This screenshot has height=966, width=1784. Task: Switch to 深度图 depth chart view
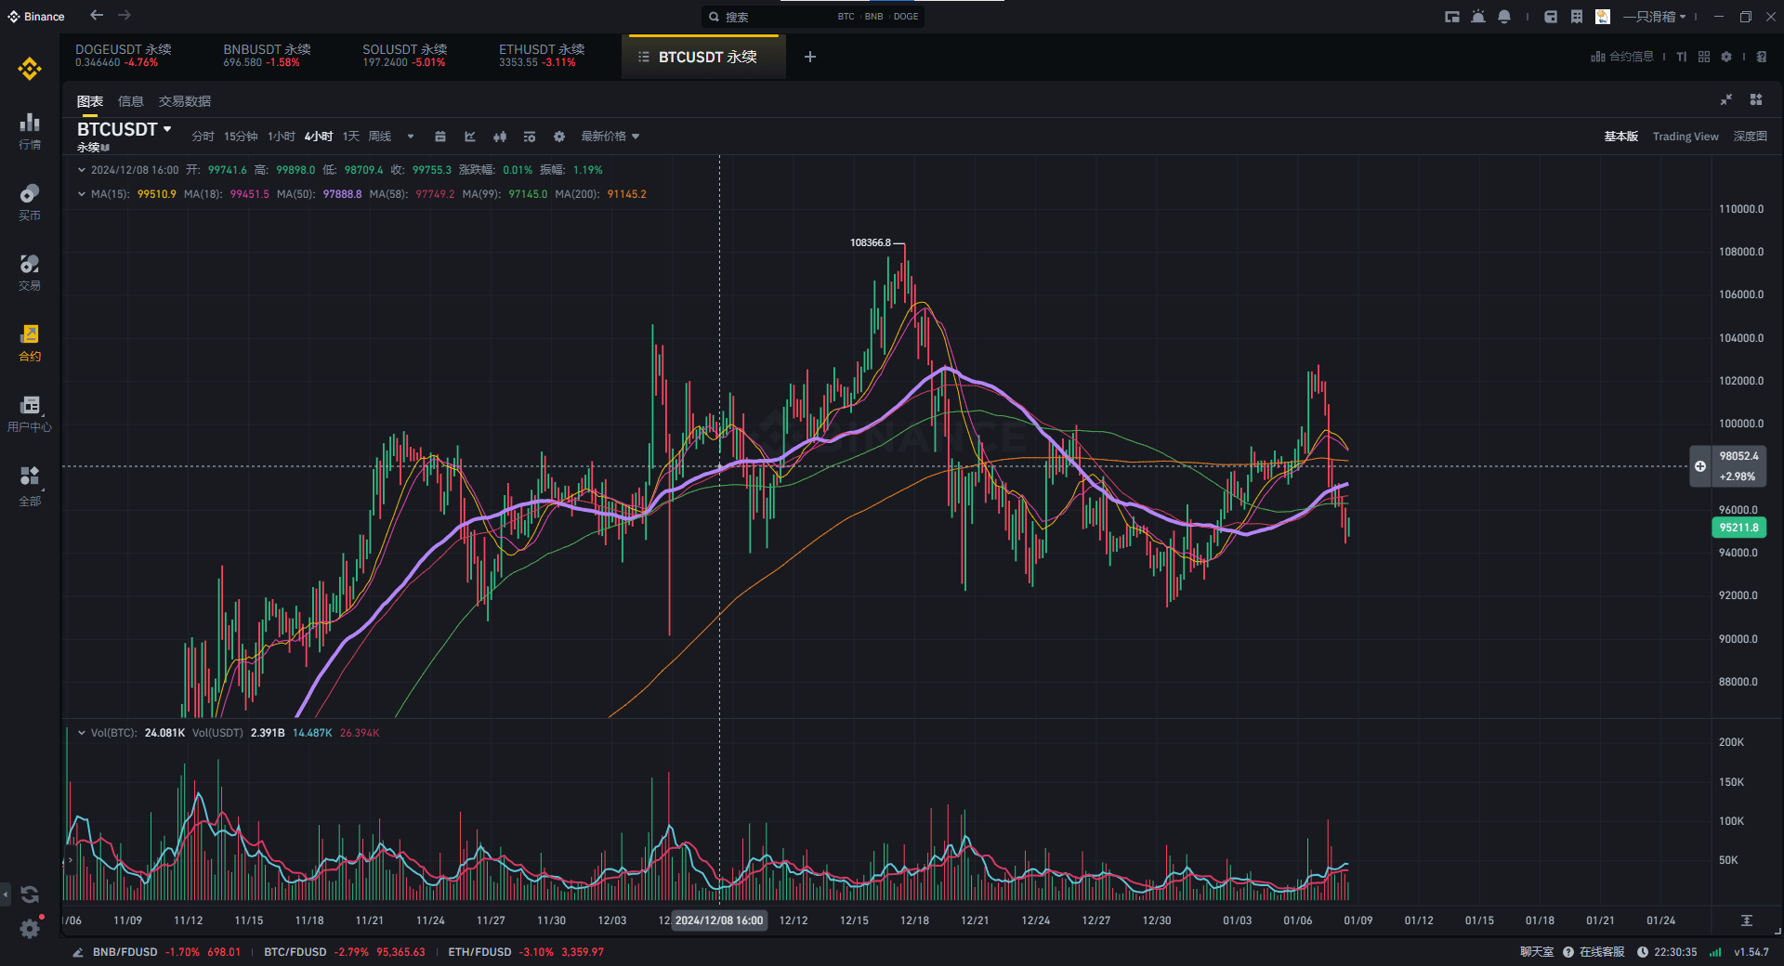coord(1750,137)
